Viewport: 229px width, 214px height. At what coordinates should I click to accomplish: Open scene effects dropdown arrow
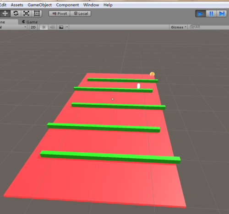(x=67, y=27)
